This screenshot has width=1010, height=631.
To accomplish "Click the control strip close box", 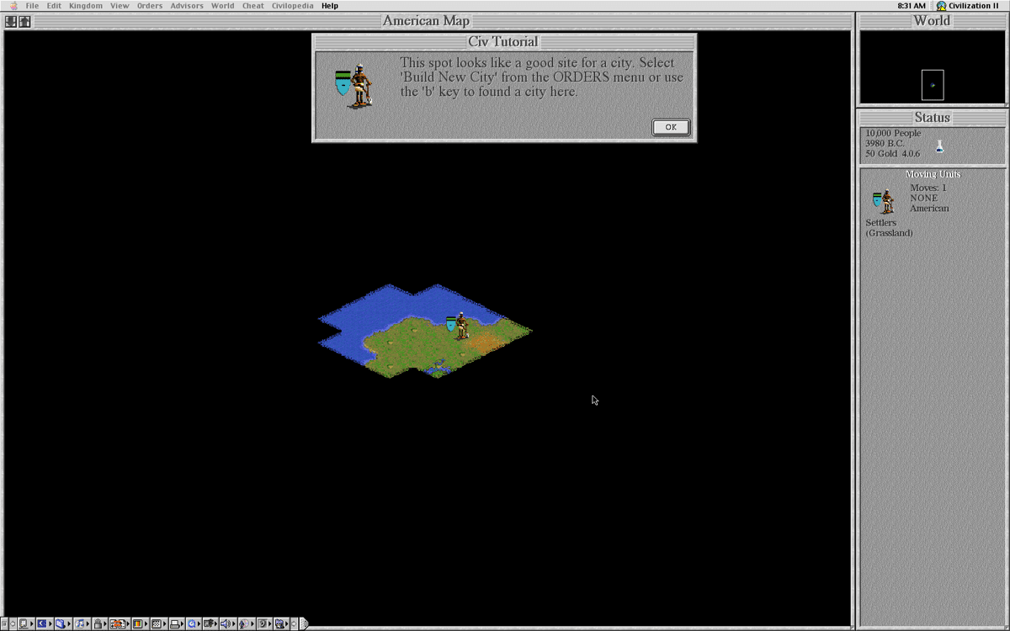I will [4, 624].
